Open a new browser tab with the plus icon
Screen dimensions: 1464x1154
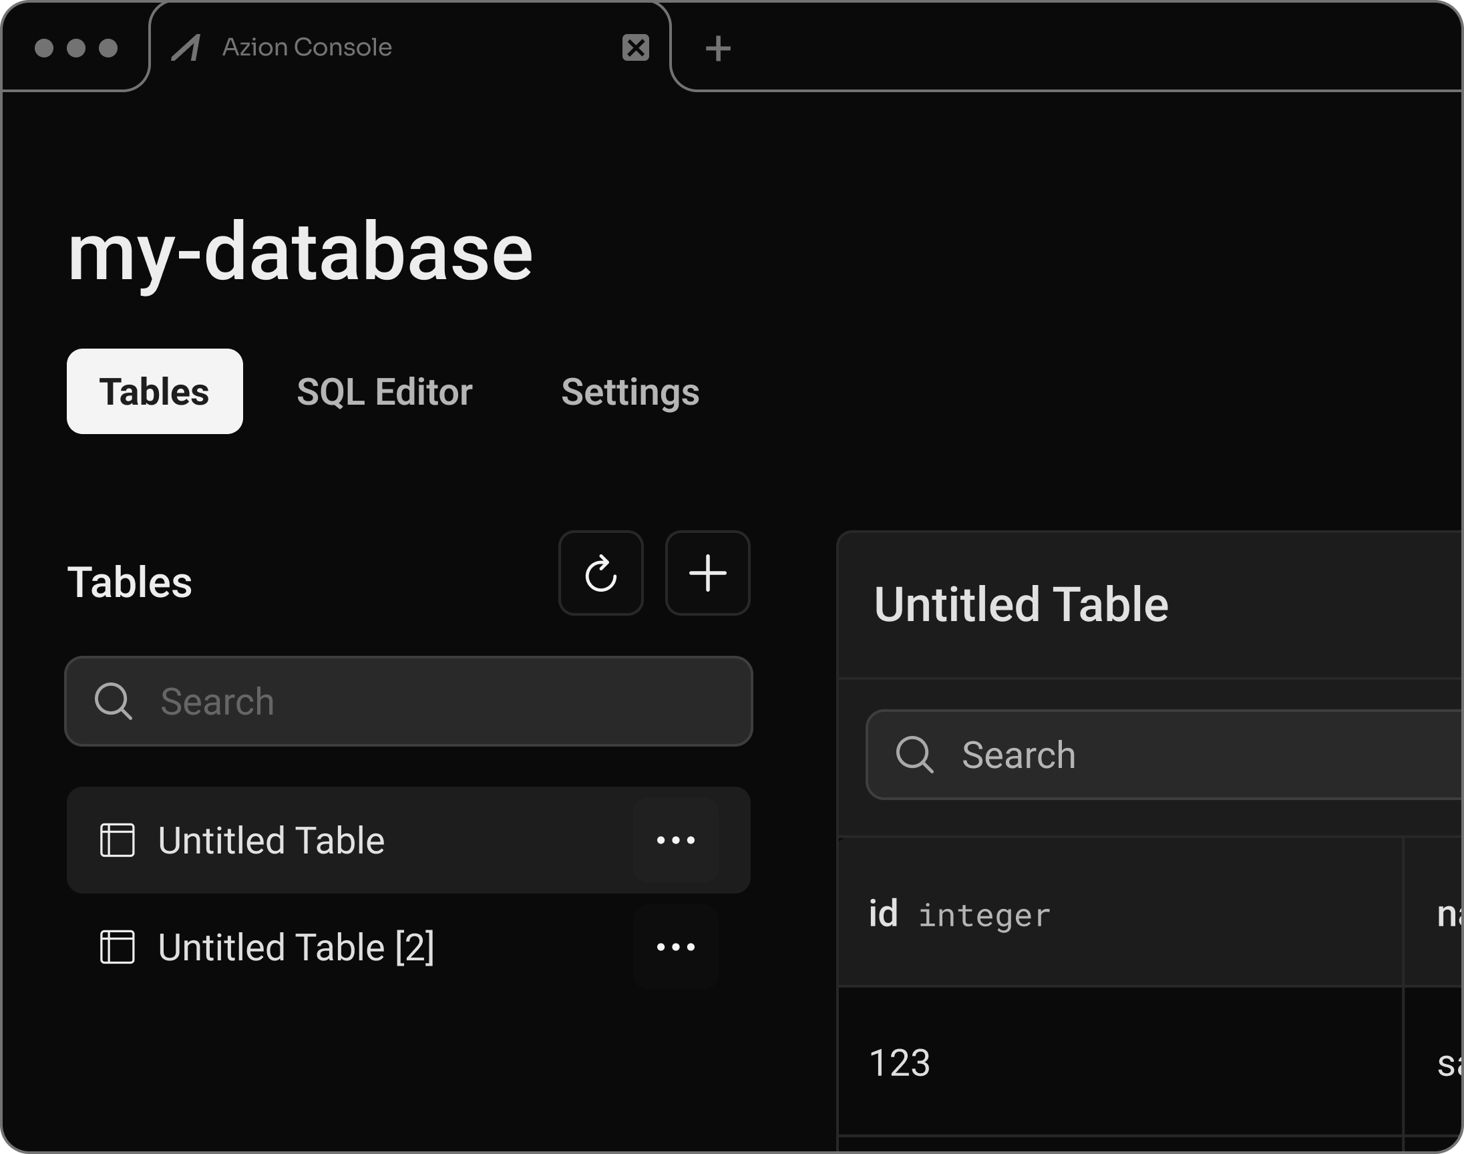coord(718,47)
